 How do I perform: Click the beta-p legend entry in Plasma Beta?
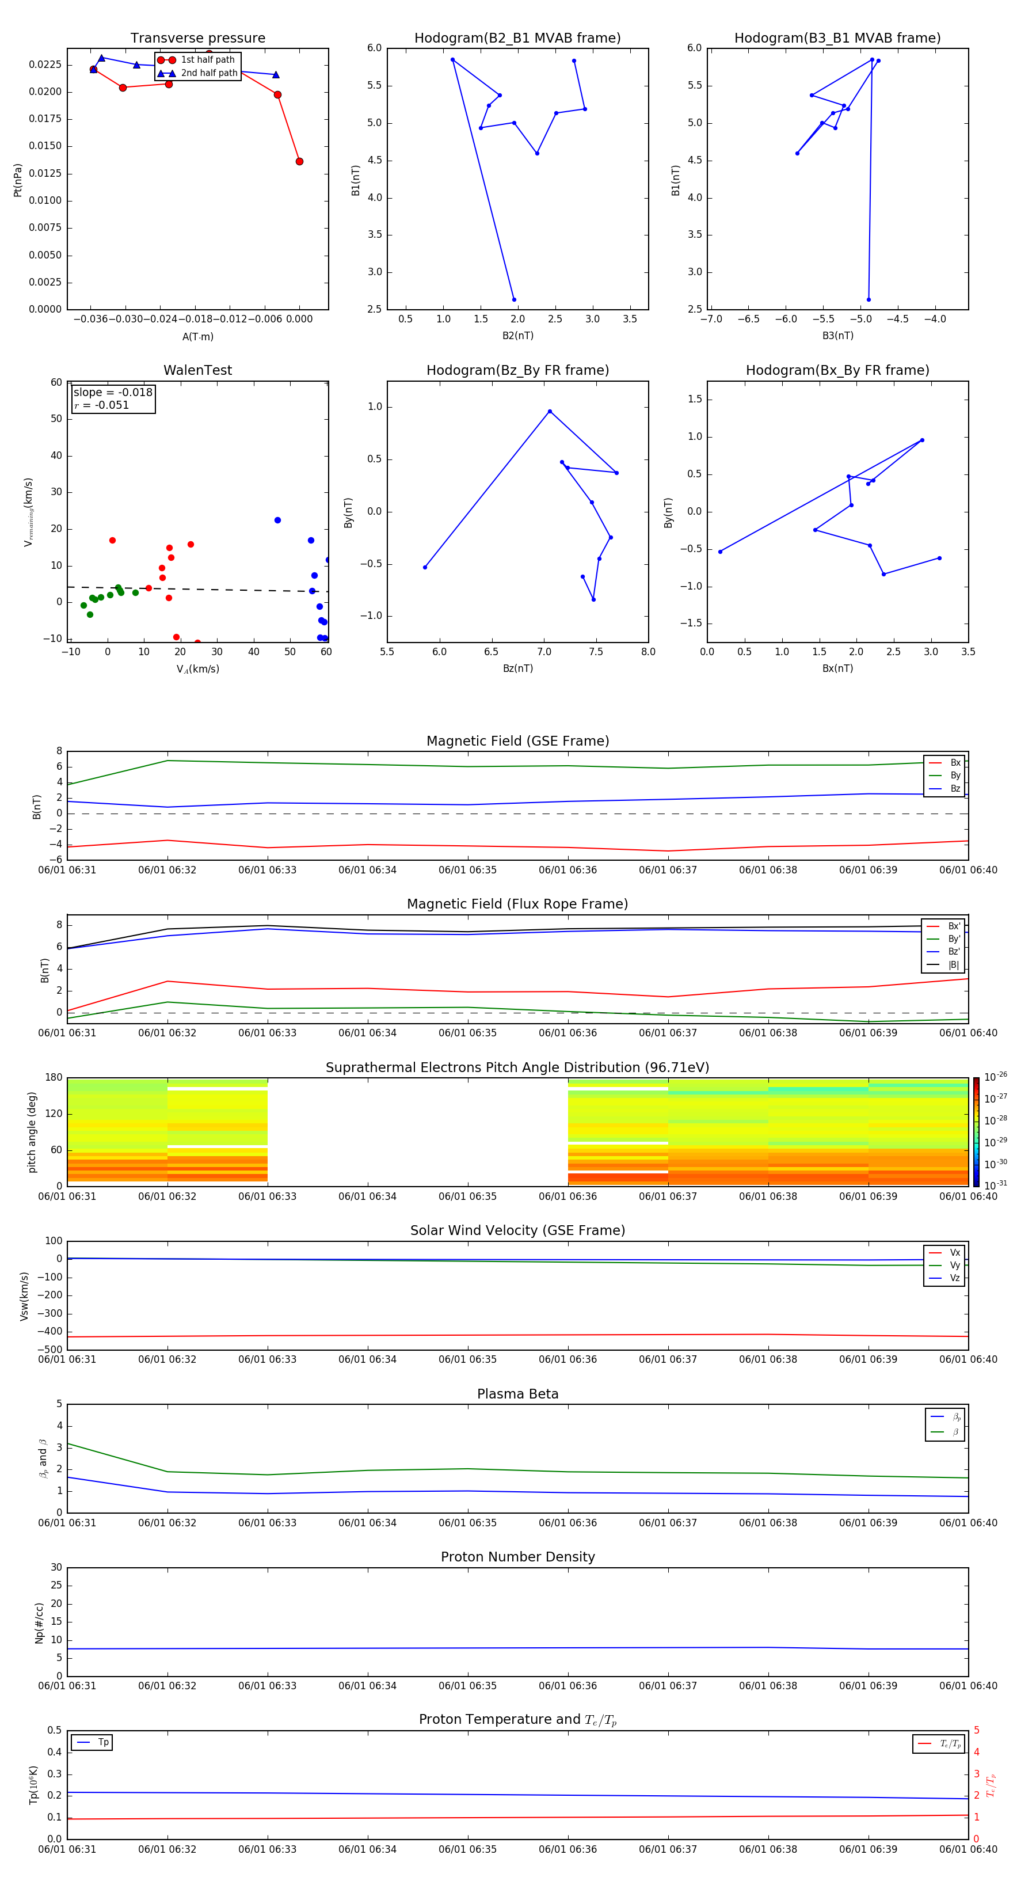(x=945, y=1417)
